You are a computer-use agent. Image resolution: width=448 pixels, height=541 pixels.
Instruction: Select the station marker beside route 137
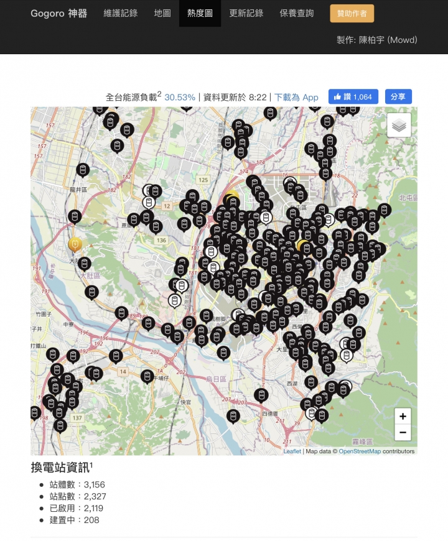(x=60, y=425)
